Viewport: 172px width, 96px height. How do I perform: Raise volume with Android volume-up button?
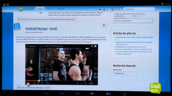click(x=109, y=94)
